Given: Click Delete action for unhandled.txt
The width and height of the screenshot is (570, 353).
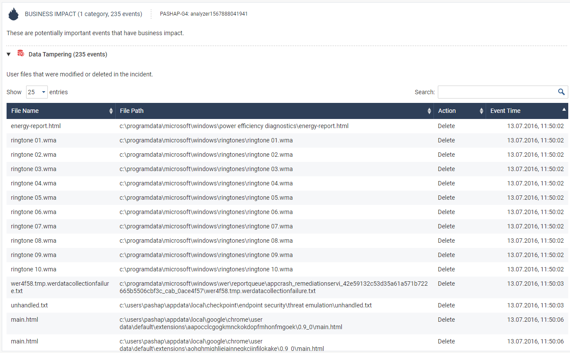Looking at the screenshot, I should 446,305.
